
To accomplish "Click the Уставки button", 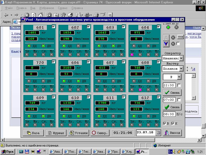I will (x=79, y=133).
